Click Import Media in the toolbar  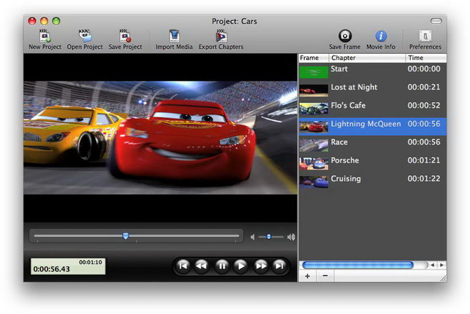pyautogui.click(x=174, y=36)
